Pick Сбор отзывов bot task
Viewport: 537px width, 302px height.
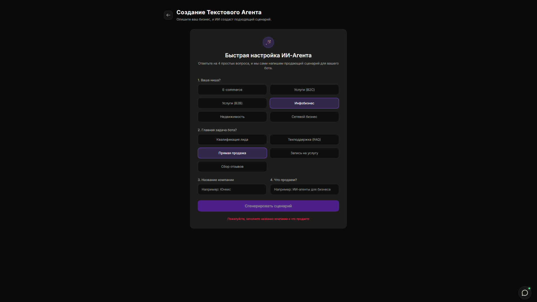click(x=232, y=167)
